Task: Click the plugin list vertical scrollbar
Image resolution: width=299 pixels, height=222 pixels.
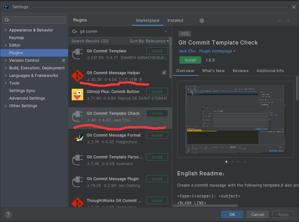Action: pos(170,58)
